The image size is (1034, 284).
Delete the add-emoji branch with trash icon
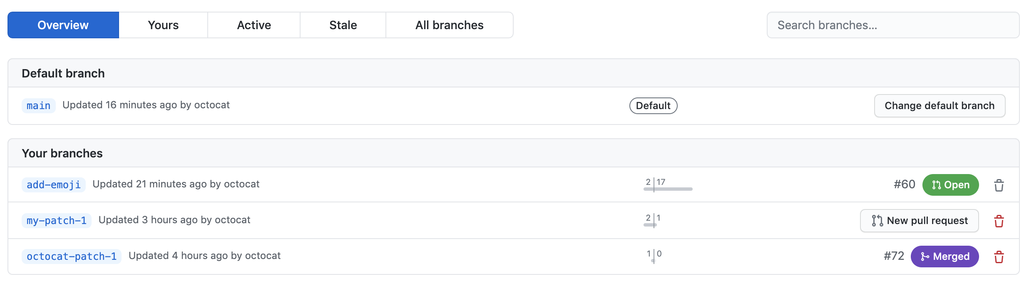tap(999, 185)
